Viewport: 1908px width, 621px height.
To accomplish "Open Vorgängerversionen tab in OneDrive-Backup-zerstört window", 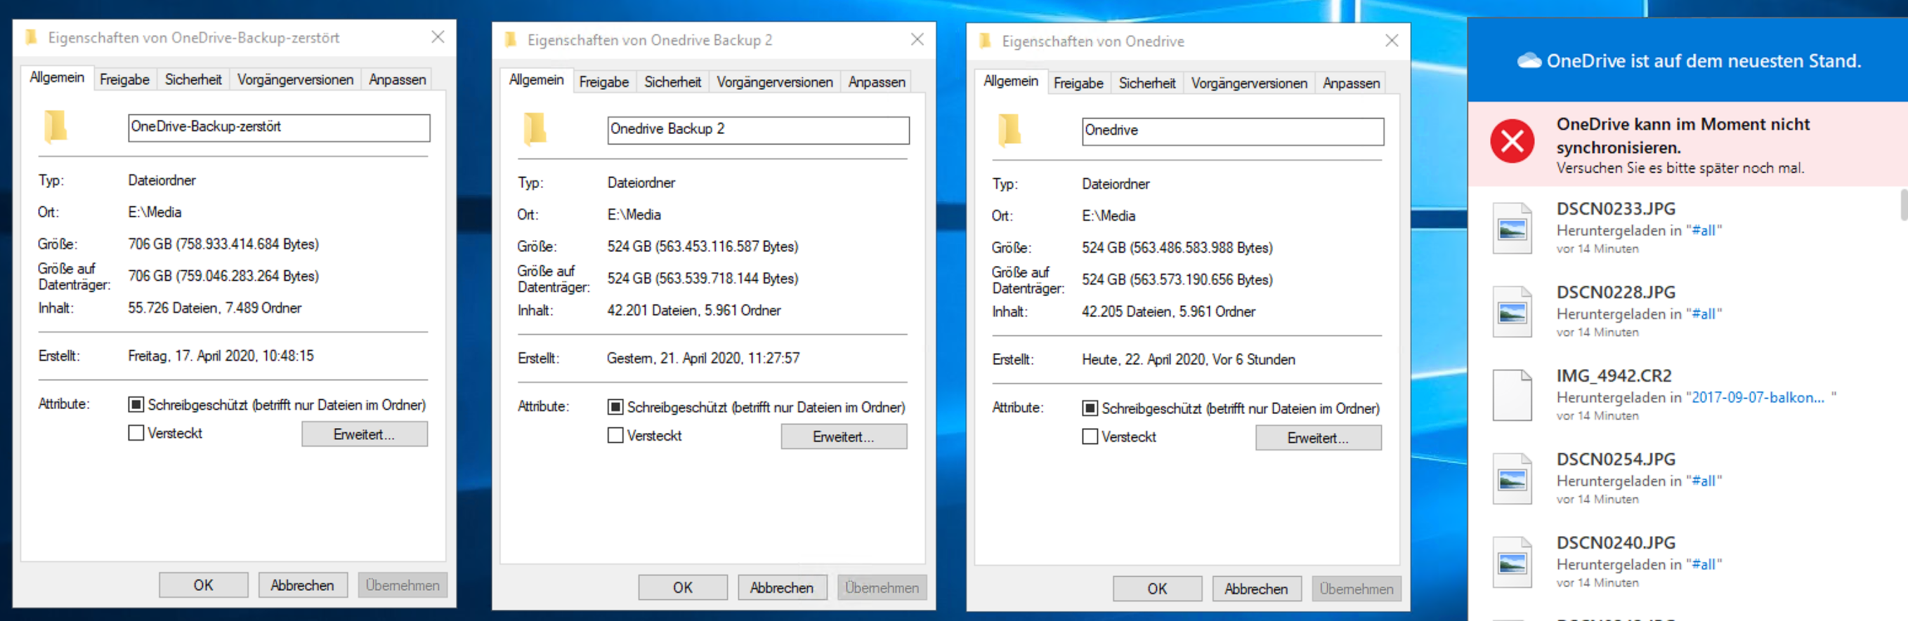I will pos(295,79).
